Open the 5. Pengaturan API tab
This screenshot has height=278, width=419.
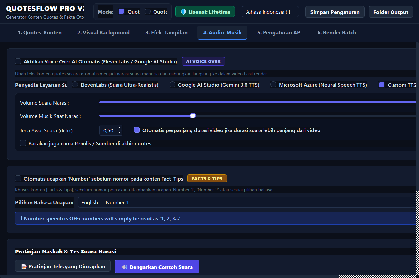coord(280,32)
